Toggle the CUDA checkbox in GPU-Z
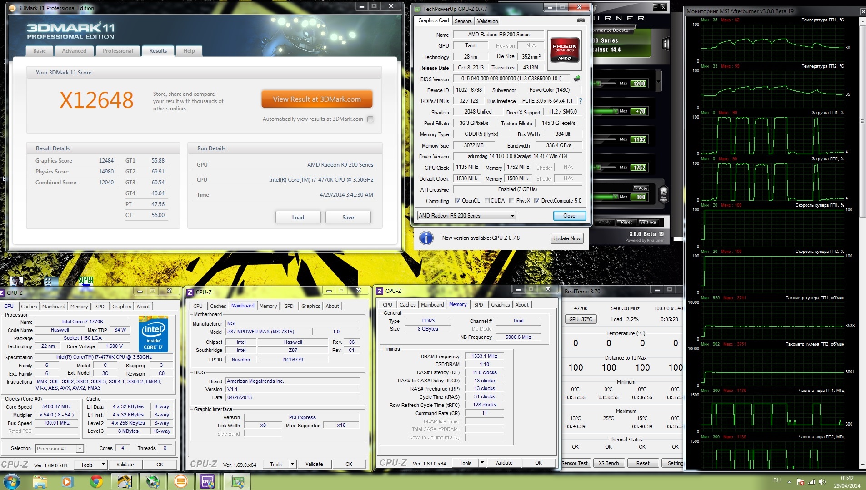 (x=486, y=201)
